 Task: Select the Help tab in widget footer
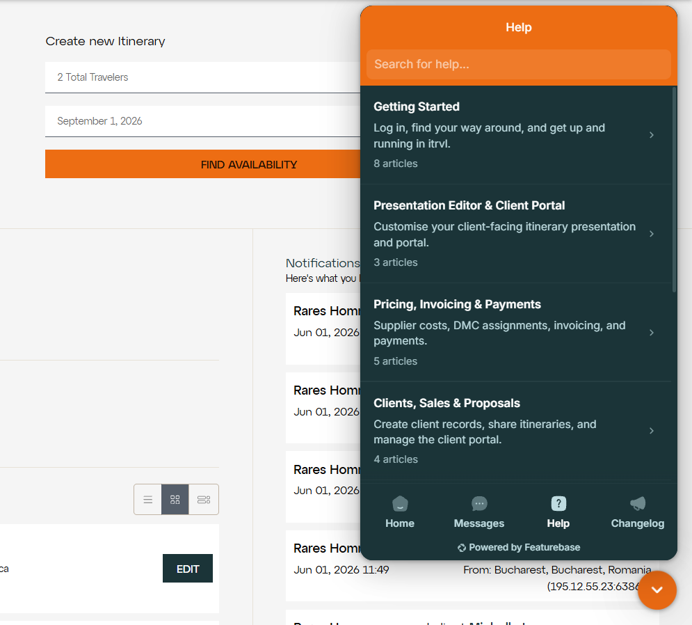point(558,512)
